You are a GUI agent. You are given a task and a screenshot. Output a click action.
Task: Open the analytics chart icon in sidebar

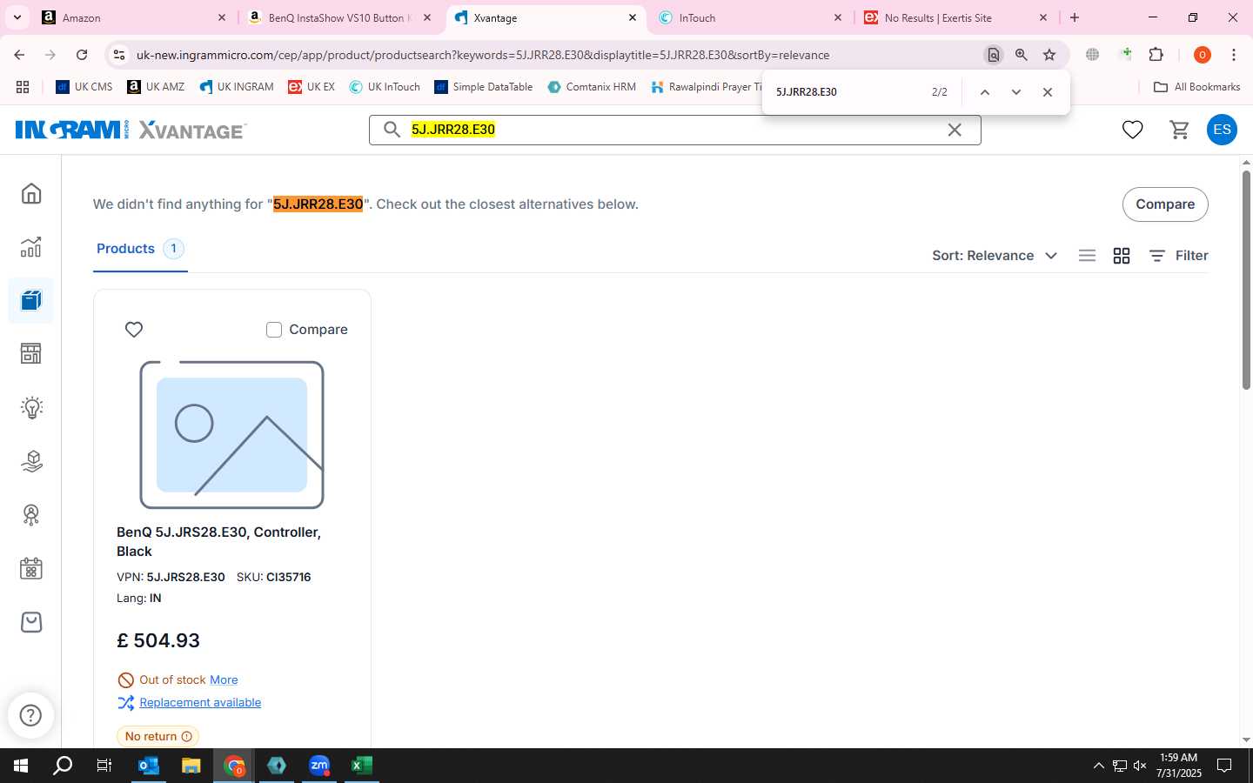point(31,247)
